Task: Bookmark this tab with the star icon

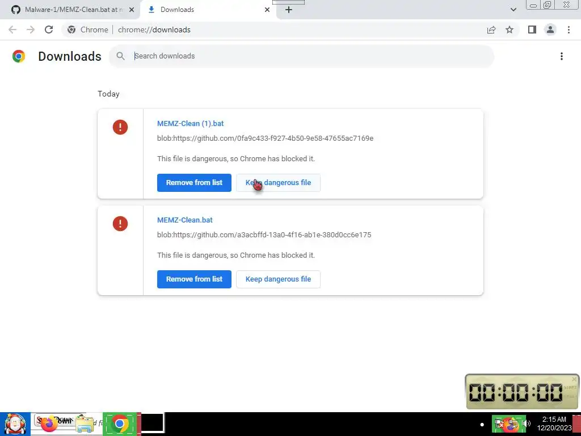Action: 510,30
